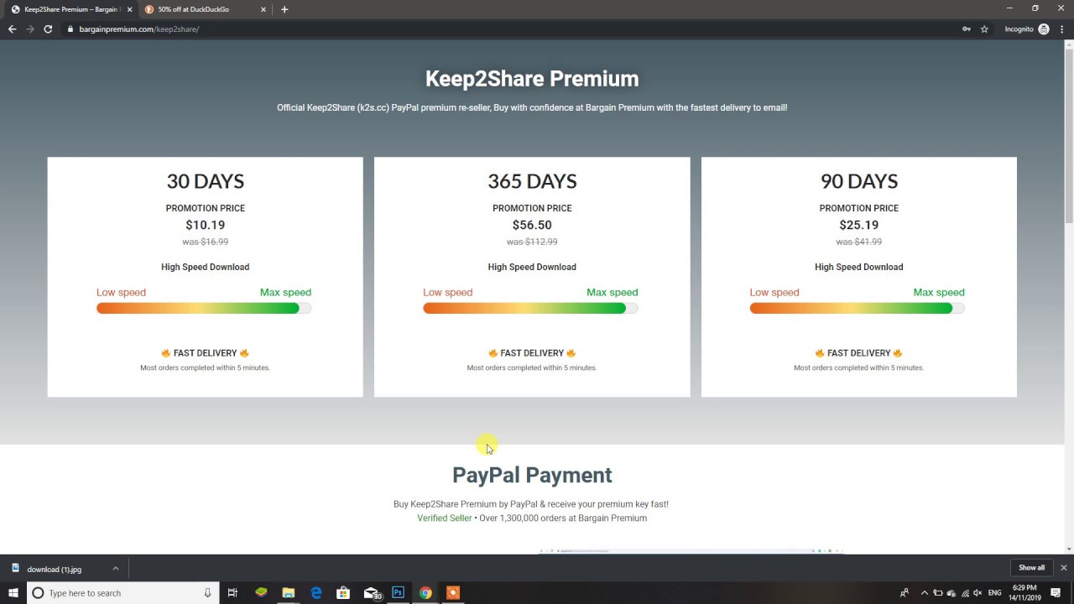
Task: Open the Action Center notifications icon
Action: tap(1056, 593)
